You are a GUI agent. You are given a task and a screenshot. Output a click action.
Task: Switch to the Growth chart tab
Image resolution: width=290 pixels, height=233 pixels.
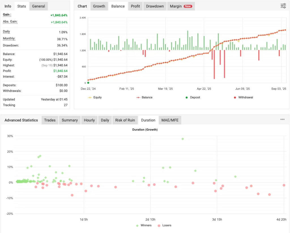(x=99, y=6)
